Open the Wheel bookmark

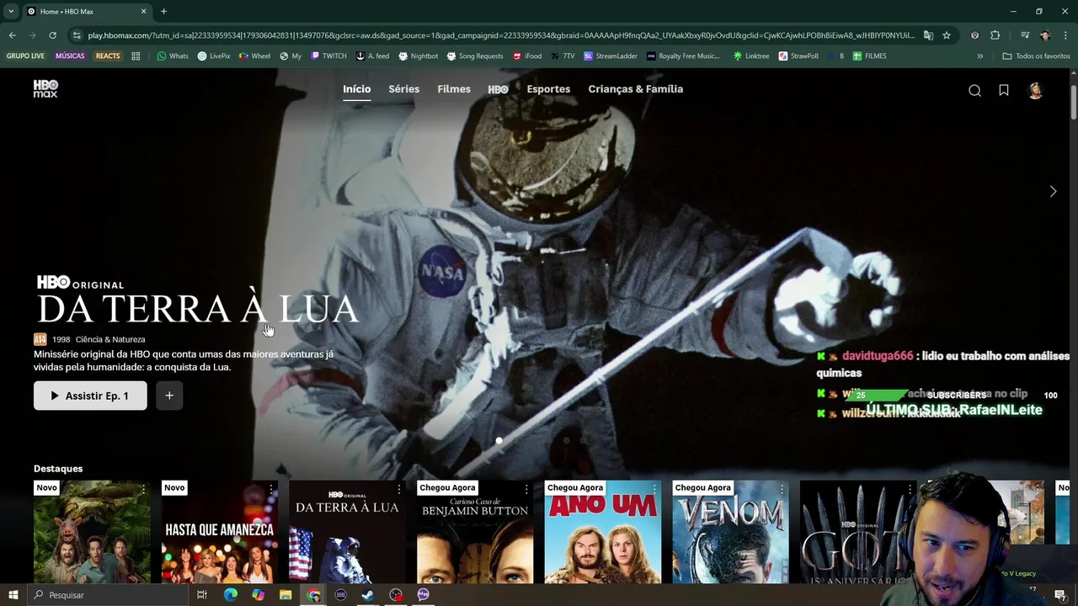tap(255, 56)
